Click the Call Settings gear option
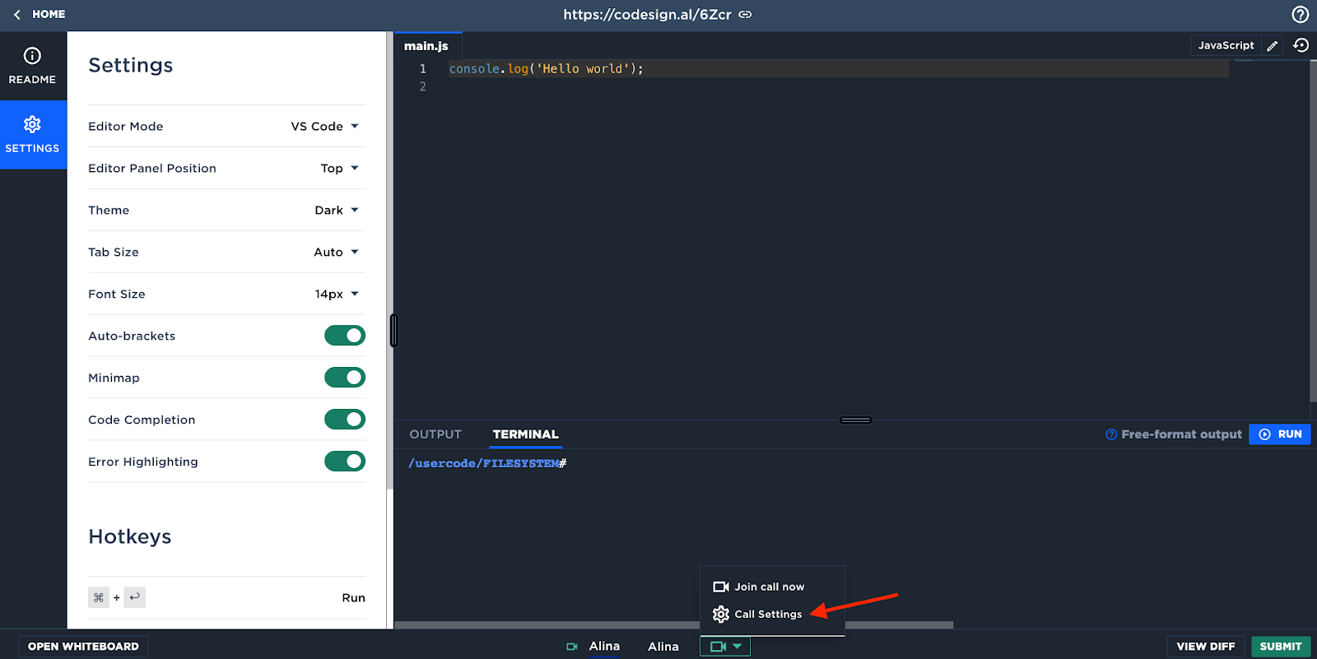The width and height of the screenshot is (1317, 659). 757,614
